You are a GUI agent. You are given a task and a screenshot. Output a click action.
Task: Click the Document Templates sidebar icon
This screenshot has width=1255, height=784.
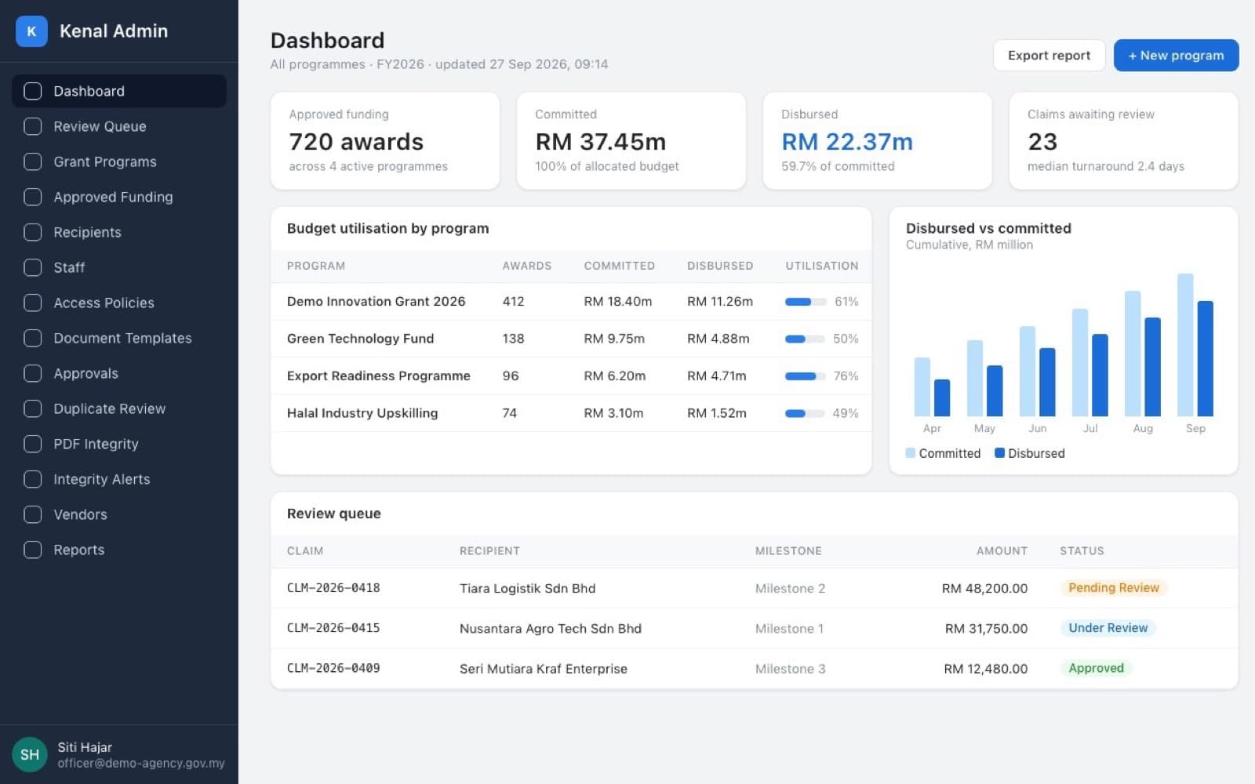pos(33,338)
